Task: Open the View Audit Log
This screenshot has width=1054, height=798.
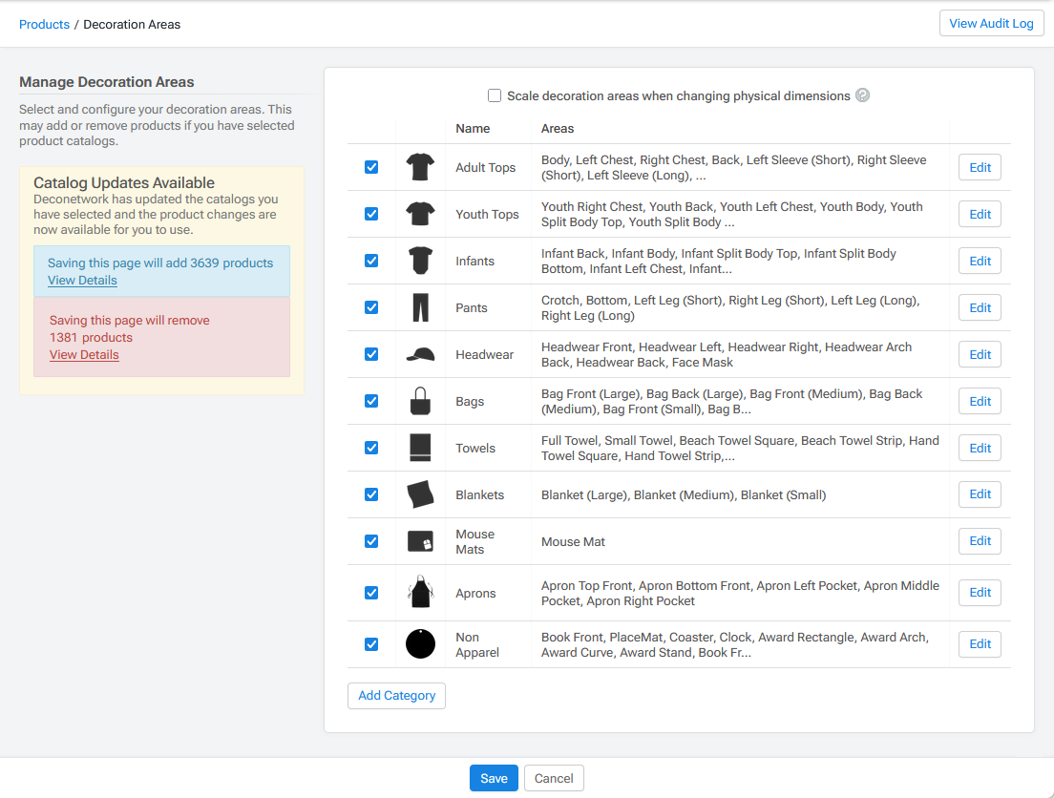Action: coord(991,24)
